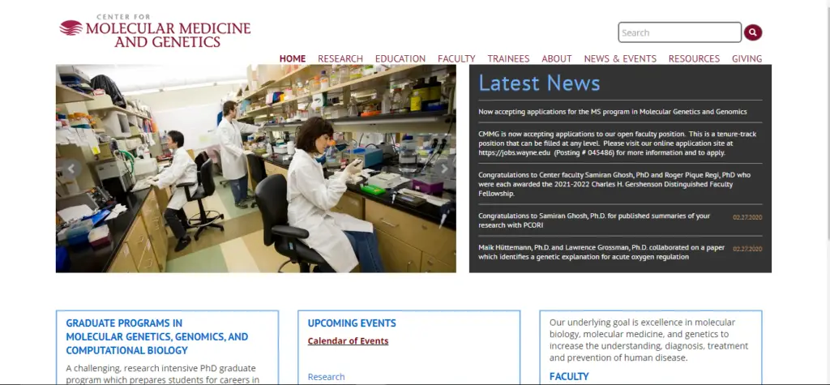Image resolution: width=830 pixels, height=385 pixels.
Task: Open the Hüttemann and Grossman paper news
Action: click(x=601, y=252)
